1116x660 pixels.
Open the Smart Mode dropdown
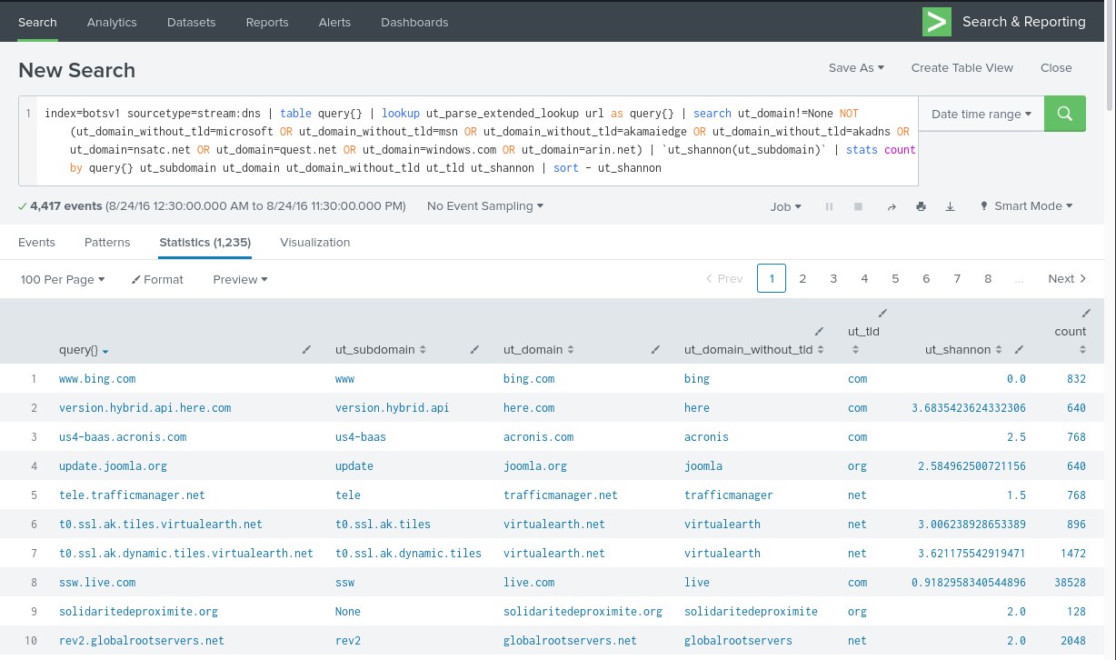coord(1026,206)
